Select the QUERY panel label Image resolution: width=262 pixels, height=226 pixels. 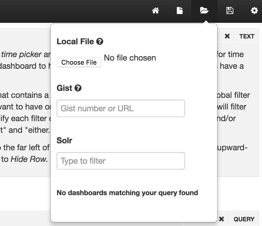point(244,219)
